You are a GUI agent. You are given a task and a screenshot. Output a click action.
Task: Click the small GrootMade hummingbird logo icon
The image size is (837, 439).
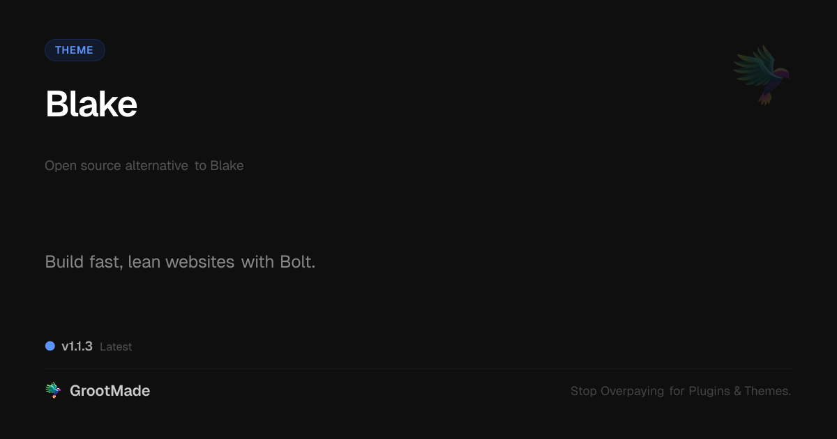click(x=53, y=391)
